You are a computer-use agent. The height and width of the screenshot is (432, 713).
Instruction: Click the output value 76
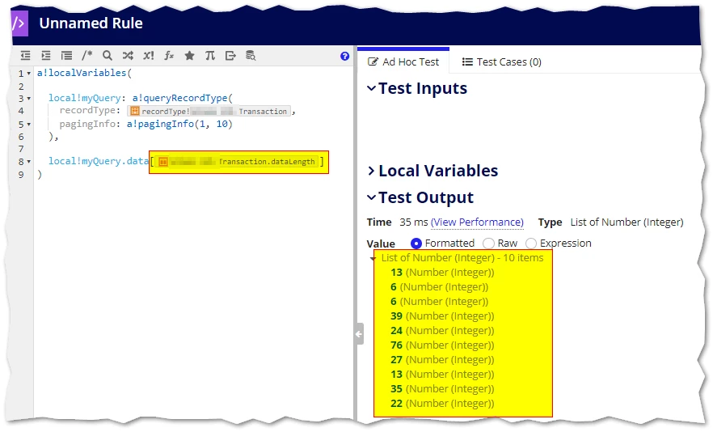click(396, 345)
